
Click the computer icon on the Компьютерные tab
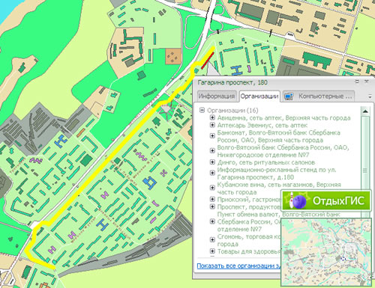(289, 96)
